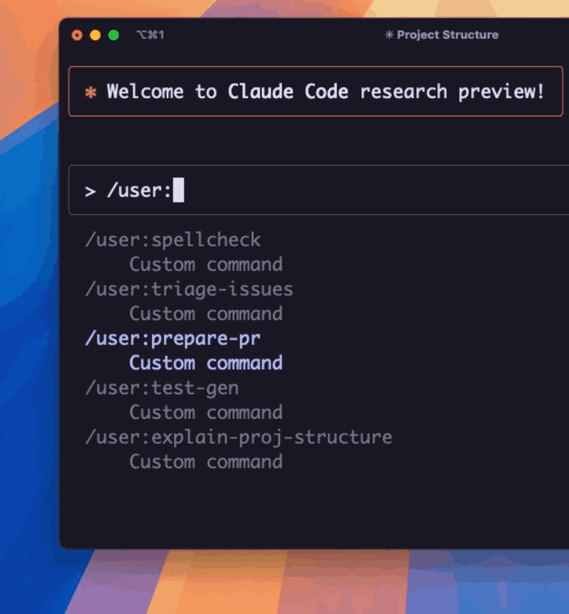Click Custom command description under triage-issues
Screen dimensions: 569x614
(x=206, y=314)
